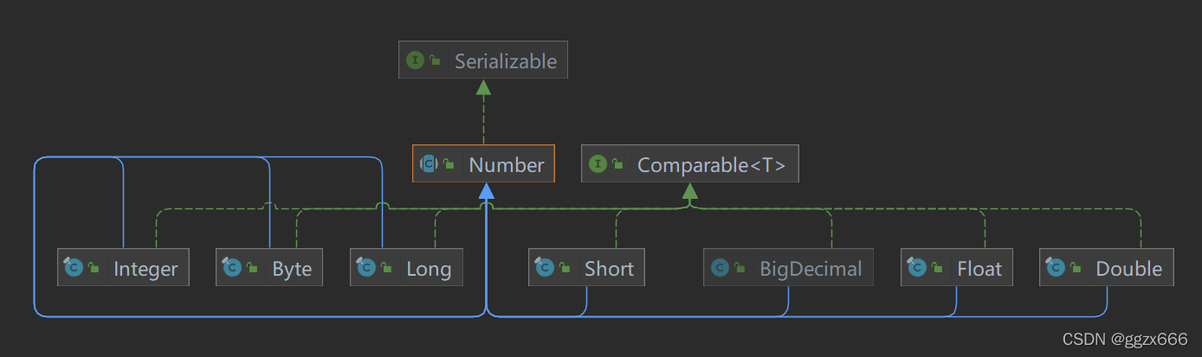Click the Double class icon
The image size is (1202, 357).
click(x=1055, y=267)
